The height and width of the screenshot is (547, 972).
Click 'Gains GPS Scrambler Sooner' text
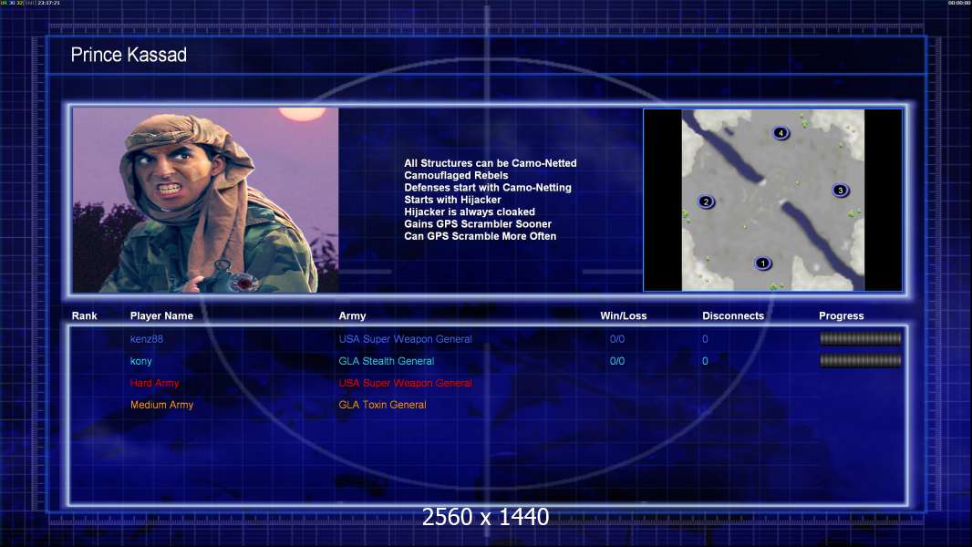(478, 223)
